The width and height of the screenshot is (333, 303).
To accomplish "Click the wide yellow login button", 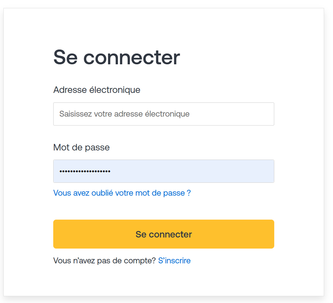I will coord(164,234).
